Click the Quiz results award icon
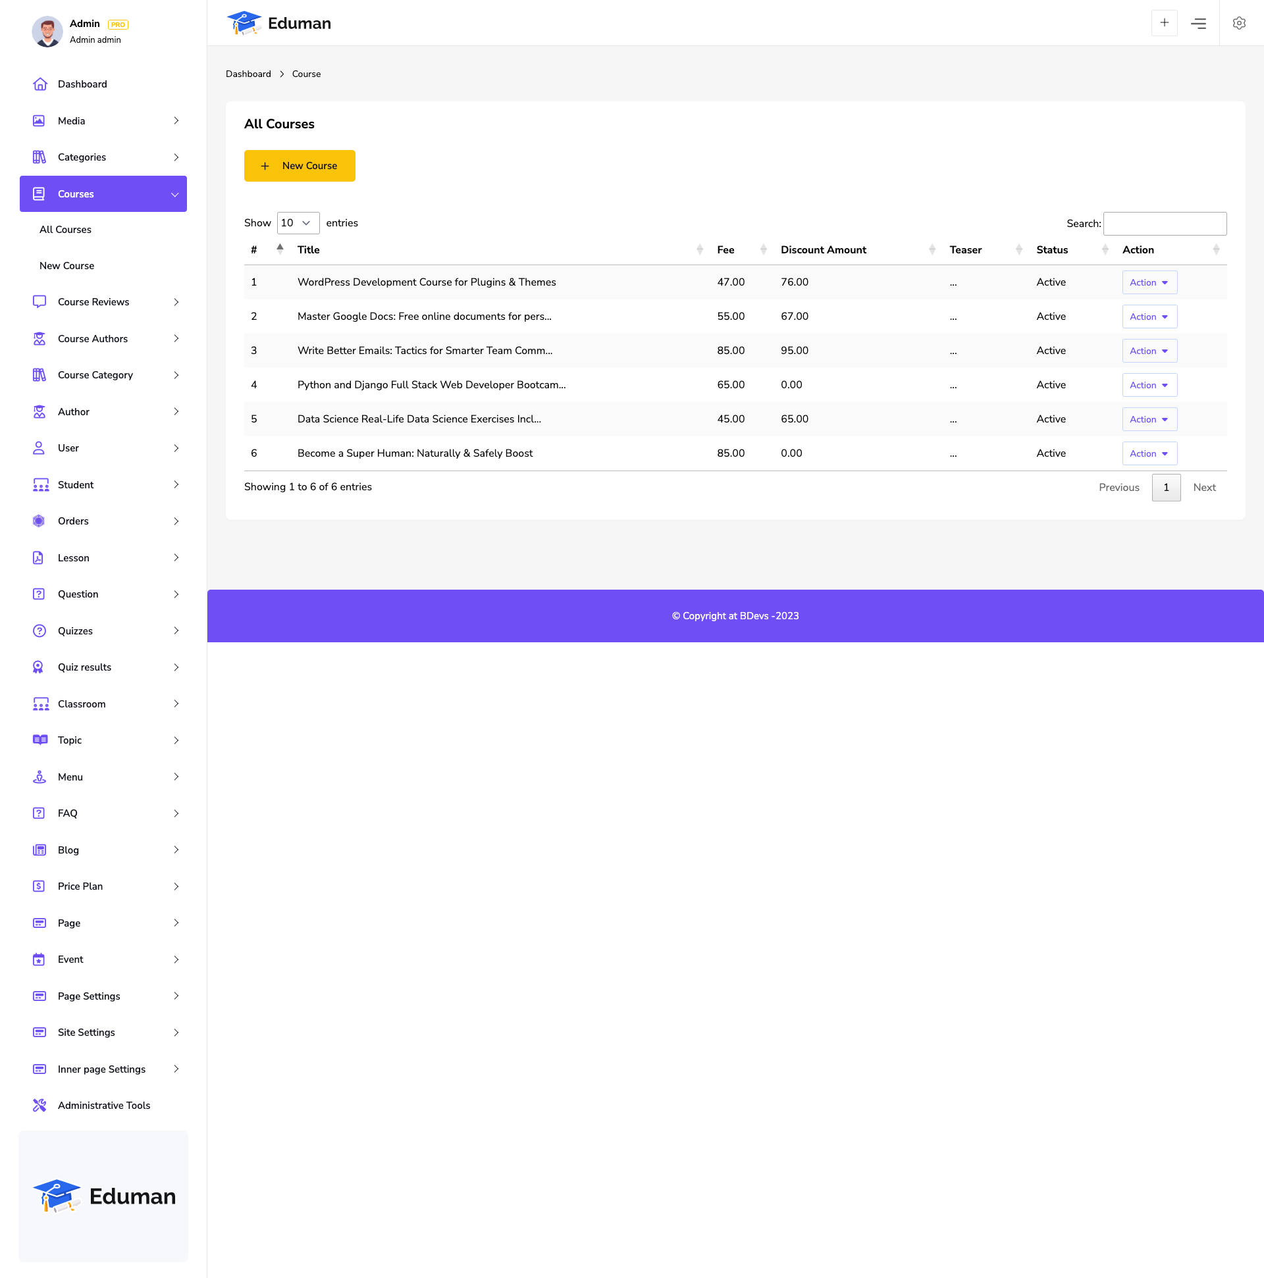Viewport: 1264px width, 1278px height. pyautogui.click(x=39, y=667)
